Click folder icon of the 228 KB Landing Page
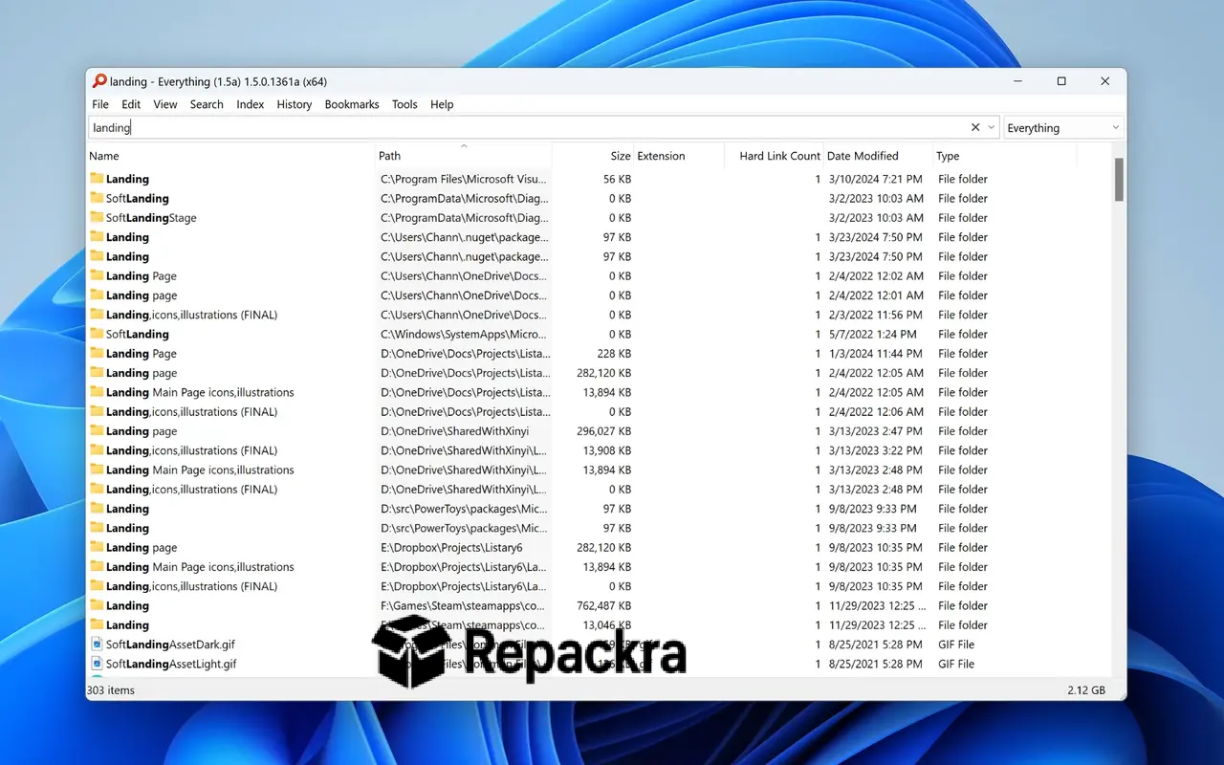Viewport: 1224px width, 765px height. coord(97,353)
